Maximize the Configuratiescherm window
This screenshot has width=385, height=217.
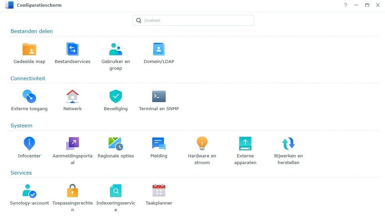[x=367, y=5]
